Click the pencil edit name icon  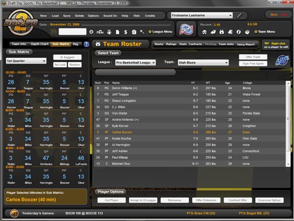point(239,16)
